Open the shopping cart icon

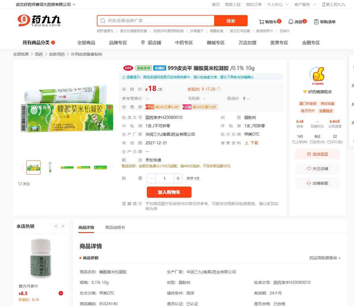[x=261, y=22]
